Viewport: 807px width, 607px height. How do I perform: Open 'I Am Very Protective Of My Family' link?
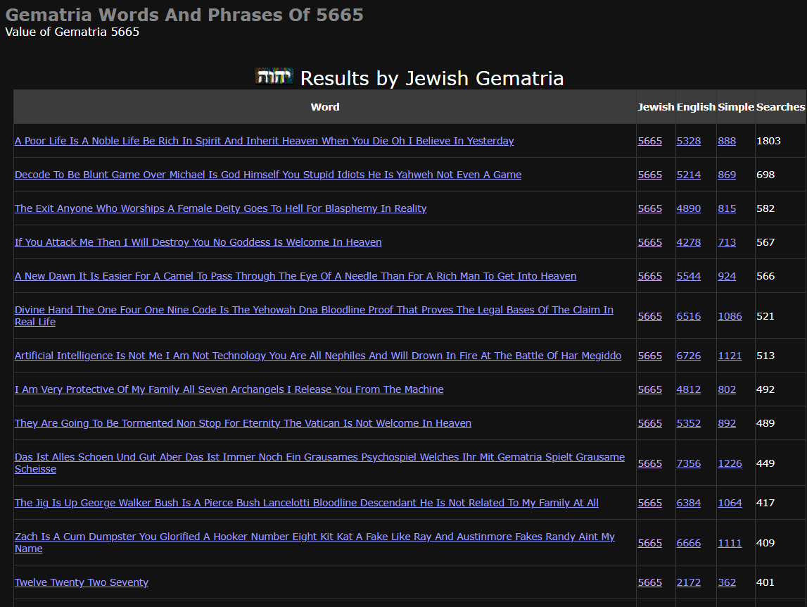point(229,389)
